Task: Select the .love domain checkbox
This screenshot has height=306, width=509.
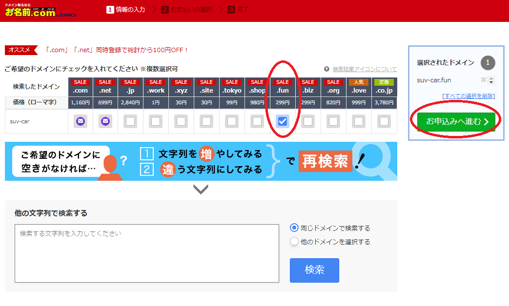Action: click(359, 121)
